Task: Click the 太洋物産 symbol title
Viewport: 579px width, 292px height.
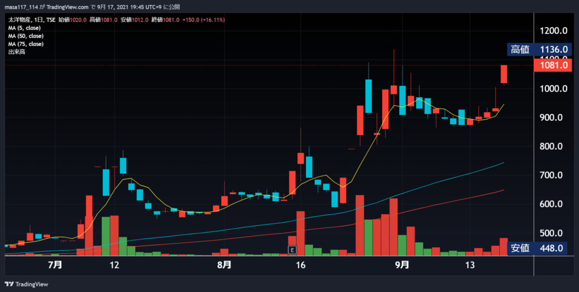Action: click(20, 20)
